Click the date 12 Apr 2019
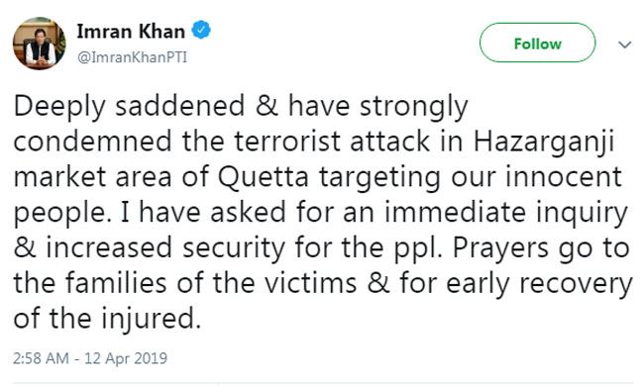The width and height of the screenshot is (644, 386). pos(126,358)
